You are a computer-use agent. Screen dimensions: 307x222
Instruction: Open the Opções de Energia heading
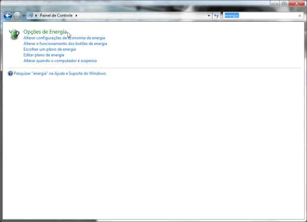coord(45,32)
